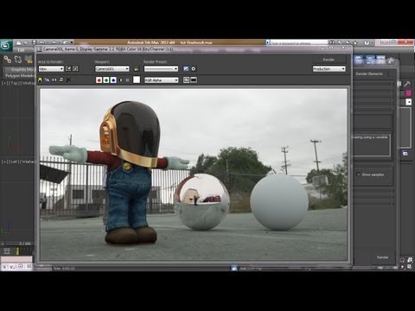Click the Clear (X) icon in frame window
415x311 pixels.
click(x=68, y=79)
